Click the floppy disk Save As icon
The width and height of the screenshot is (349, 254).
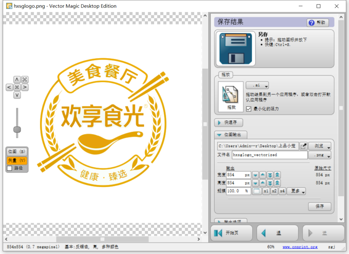coord(235,48)
